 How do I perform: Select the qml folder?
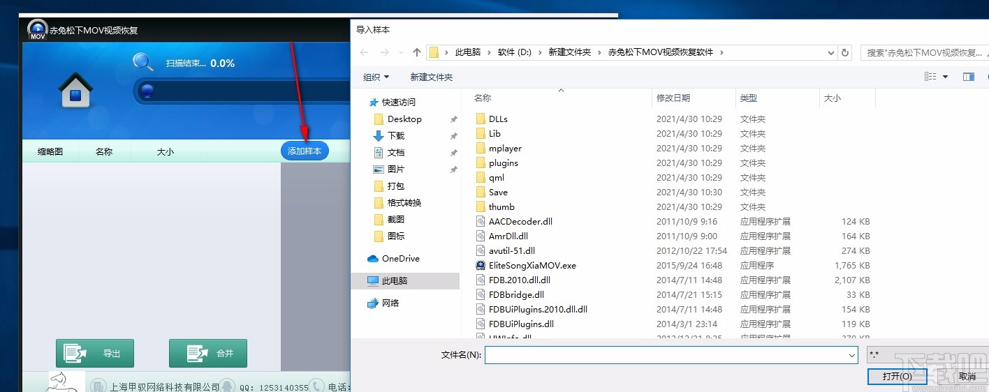click(x=497, y=178)
